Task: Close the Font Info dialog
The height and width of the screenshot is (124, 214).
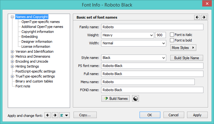Action: [207, 3]
